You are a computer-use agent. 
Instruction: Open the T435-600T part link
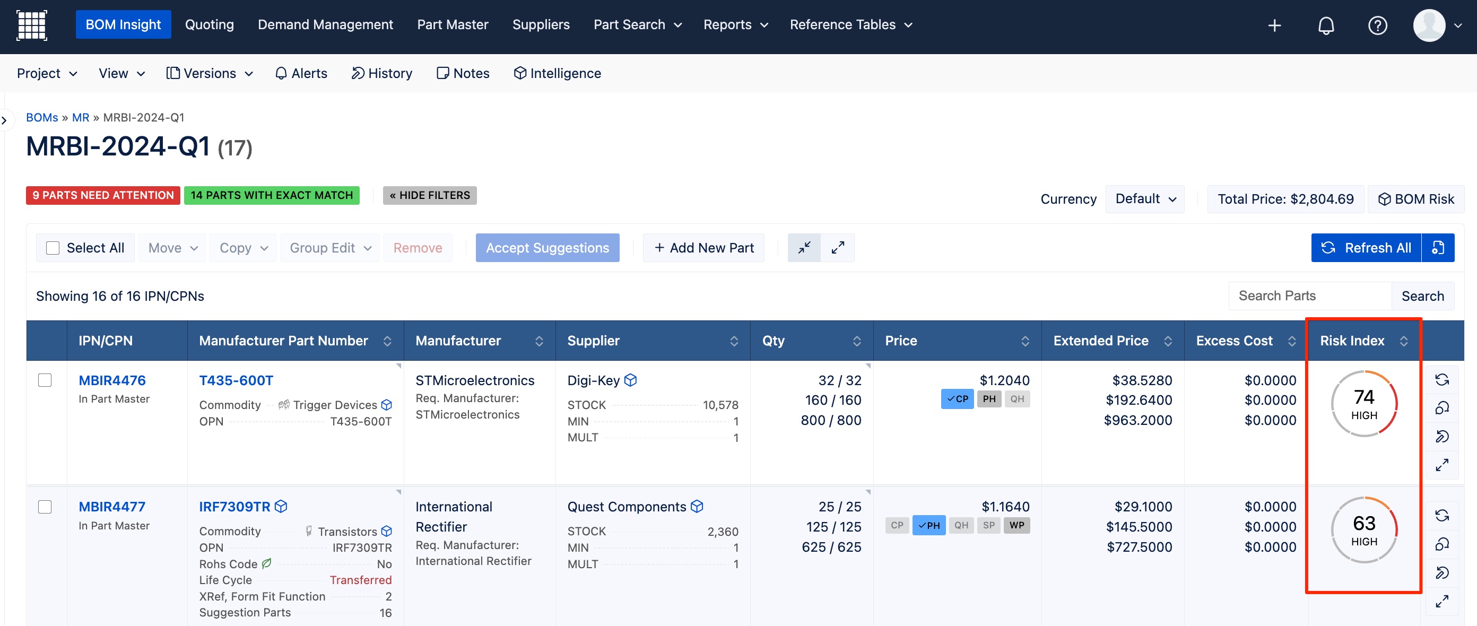(x=236, y=381)
